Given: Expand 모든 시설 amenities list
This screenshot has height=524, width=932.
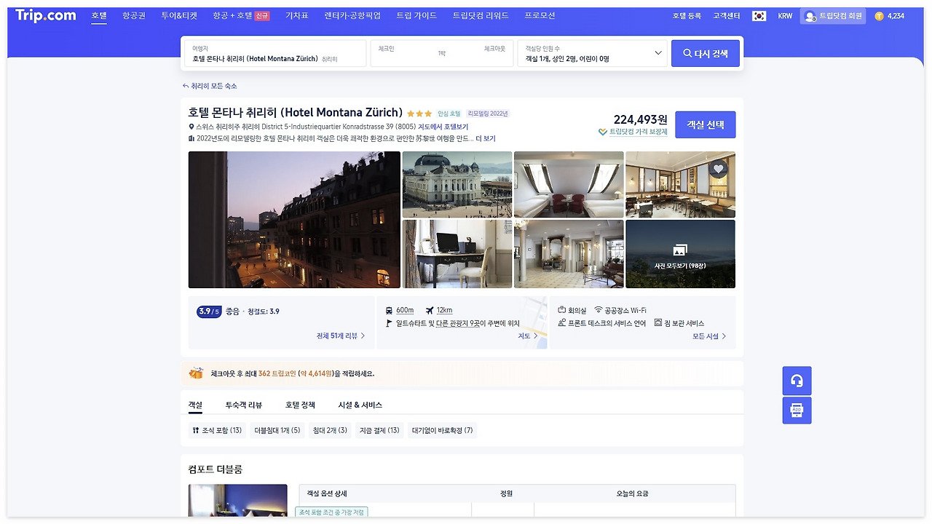Looking at the screenshot, I should (x=709, y=336).
